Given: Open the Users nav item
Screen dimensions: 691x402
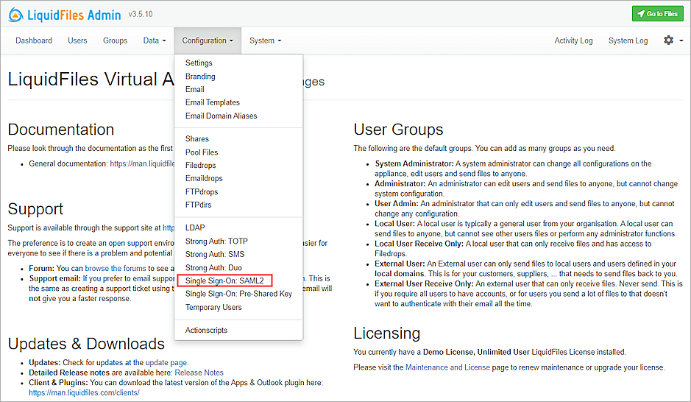Looking at the screenshot, I should [x=77, y=40].
